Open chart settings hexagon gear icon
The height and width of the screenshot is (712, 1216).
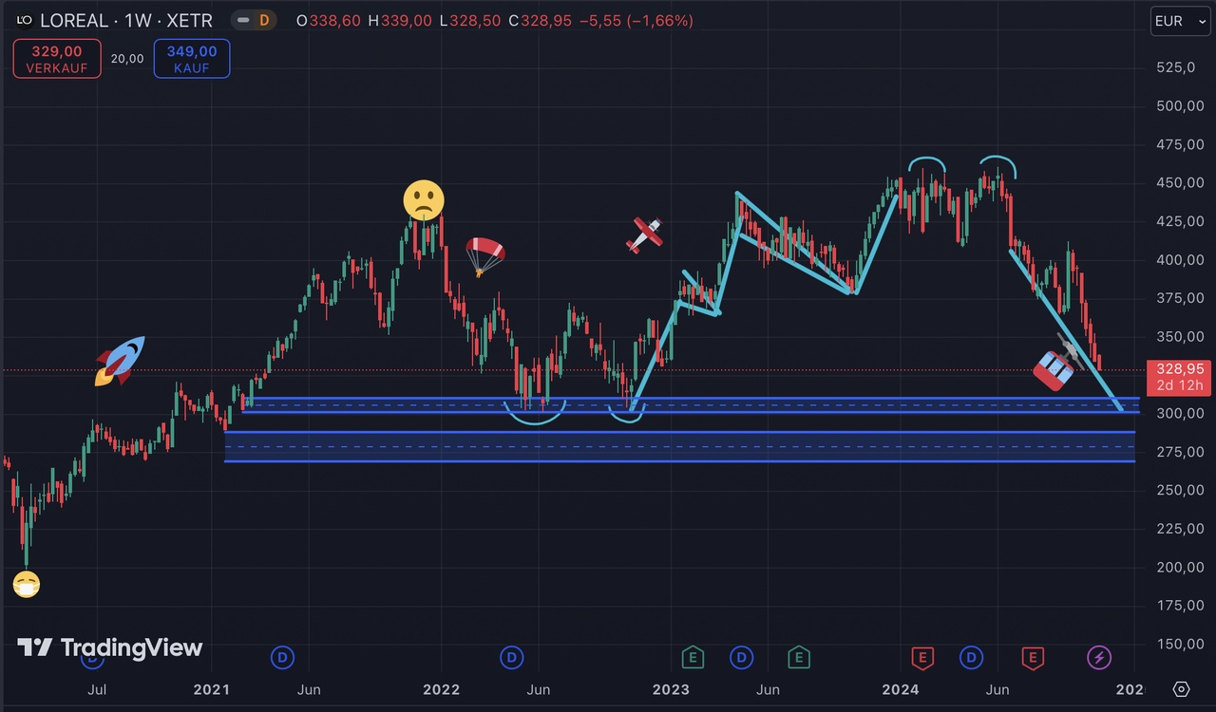1181,689
